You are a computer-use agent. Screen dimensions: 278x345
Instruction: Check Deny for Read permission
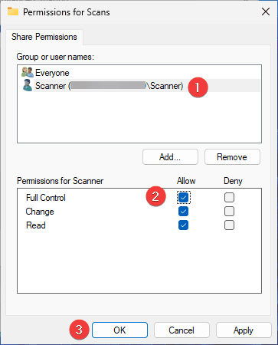(x=229, y=225)
